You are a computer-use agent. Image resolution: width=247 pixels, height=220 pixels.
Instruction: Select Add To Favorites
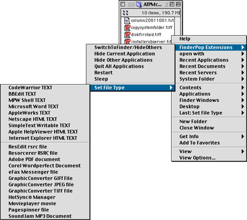[x=209, y=143]
